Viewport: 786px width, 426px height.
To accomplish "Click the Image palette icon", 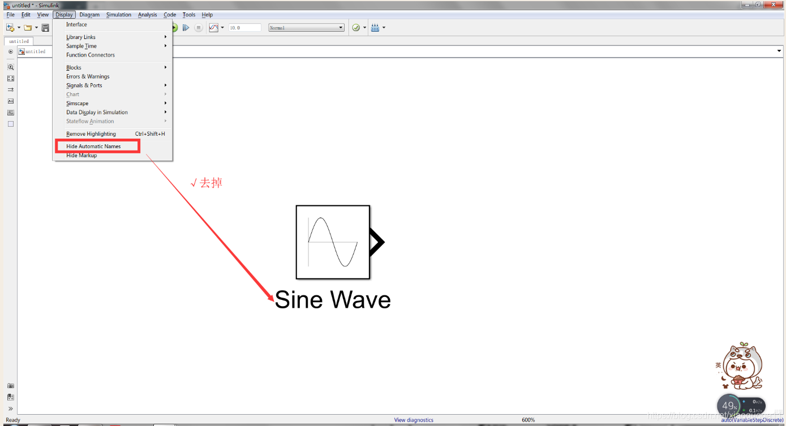I will click(11, 113).
